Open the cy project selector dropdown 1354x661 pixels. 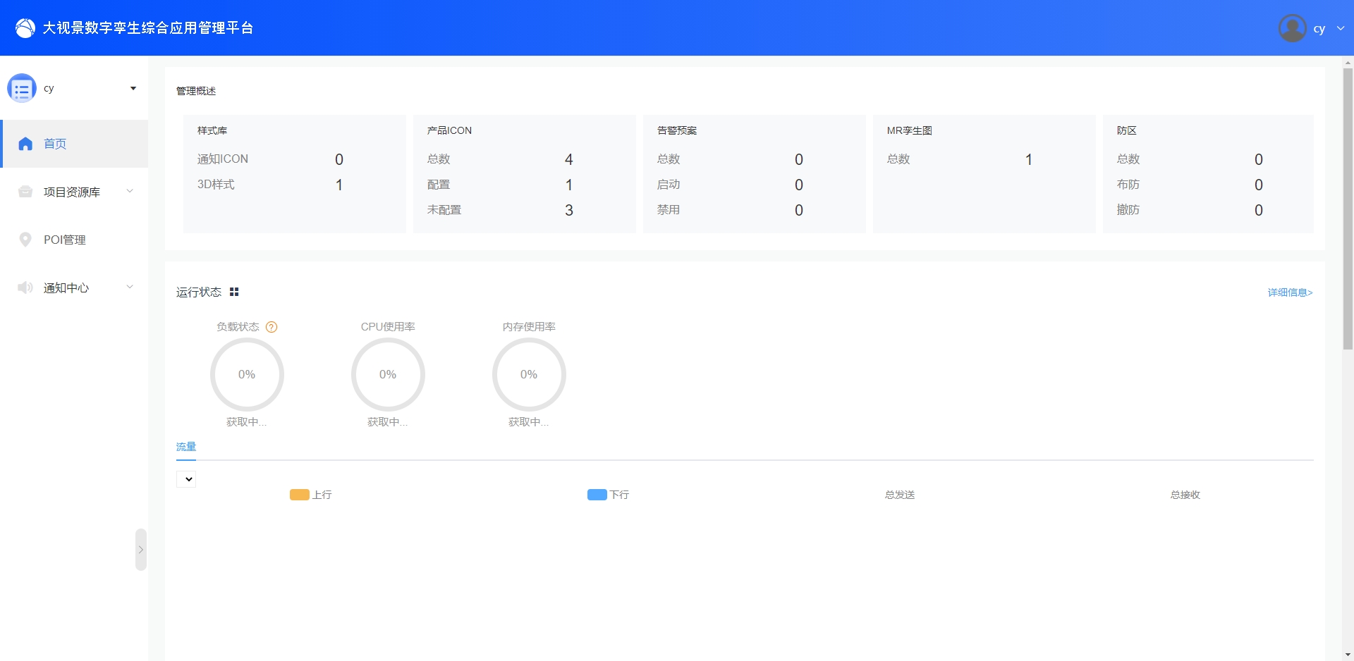[x=133, y=89]
